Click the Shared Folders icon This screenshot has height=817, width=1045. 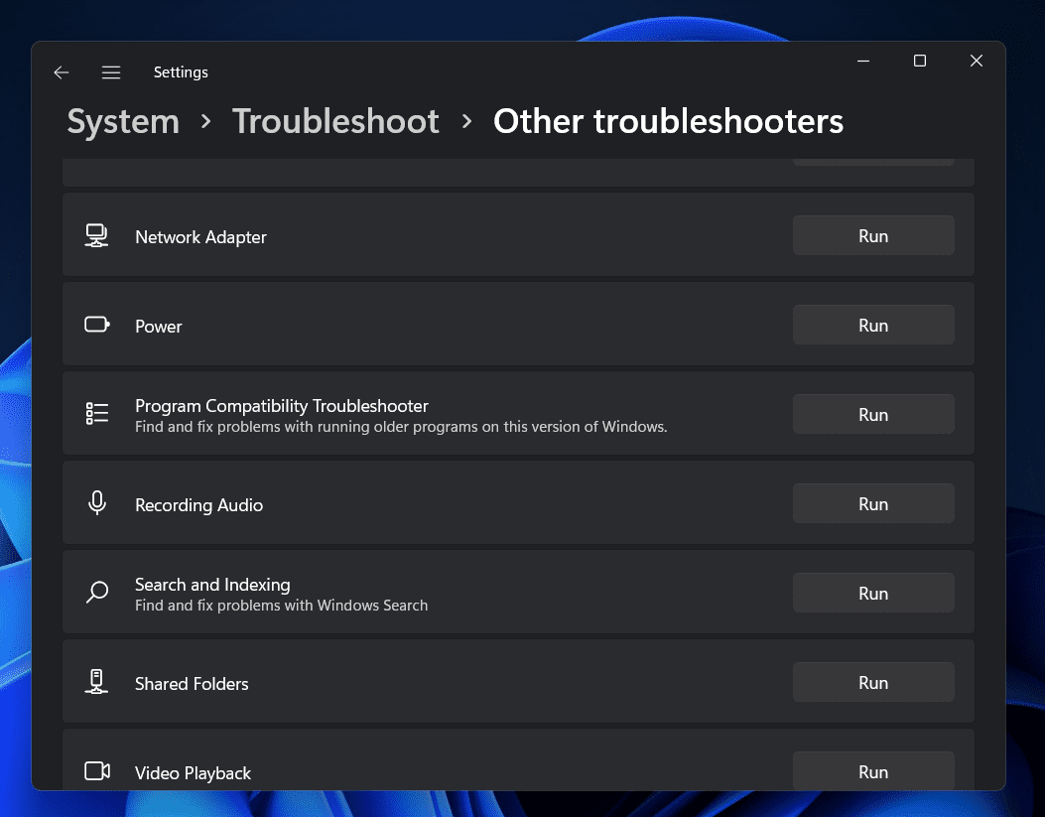(96, 682)
